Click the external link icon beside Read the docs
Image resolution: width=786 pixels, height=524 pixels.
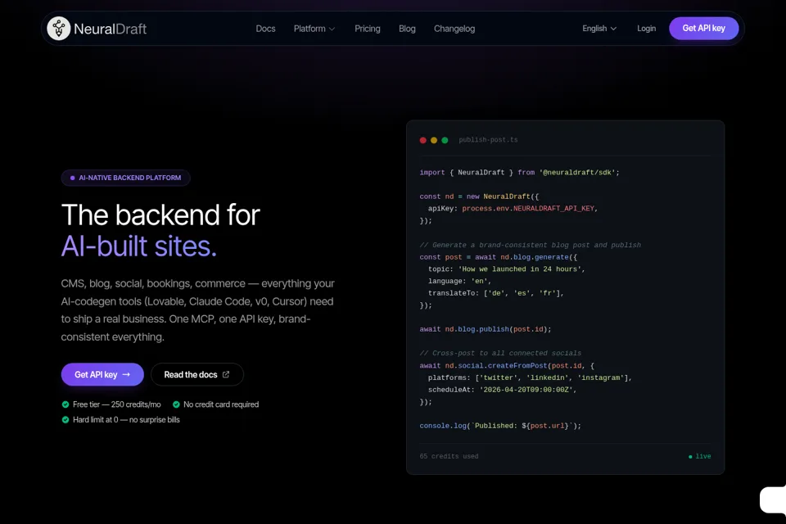point(226,374)
